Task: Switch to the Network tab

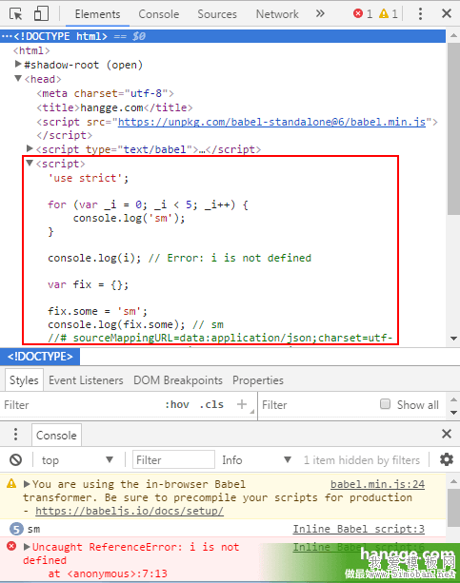Action: coord(277,14)
